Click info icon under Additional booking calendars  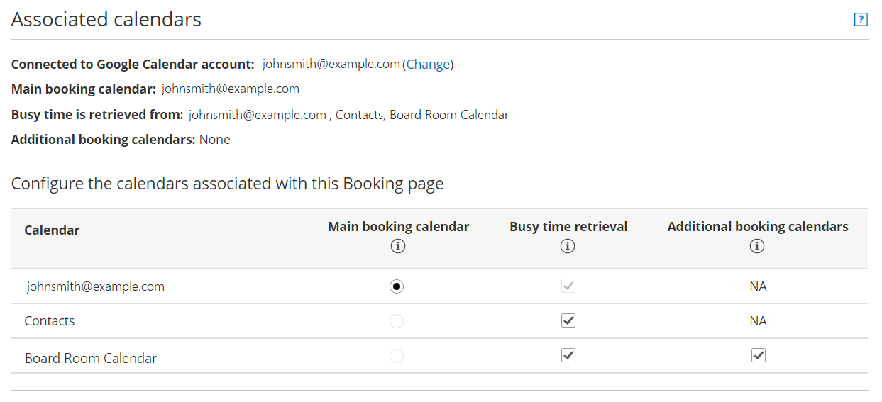coord(757,246)
